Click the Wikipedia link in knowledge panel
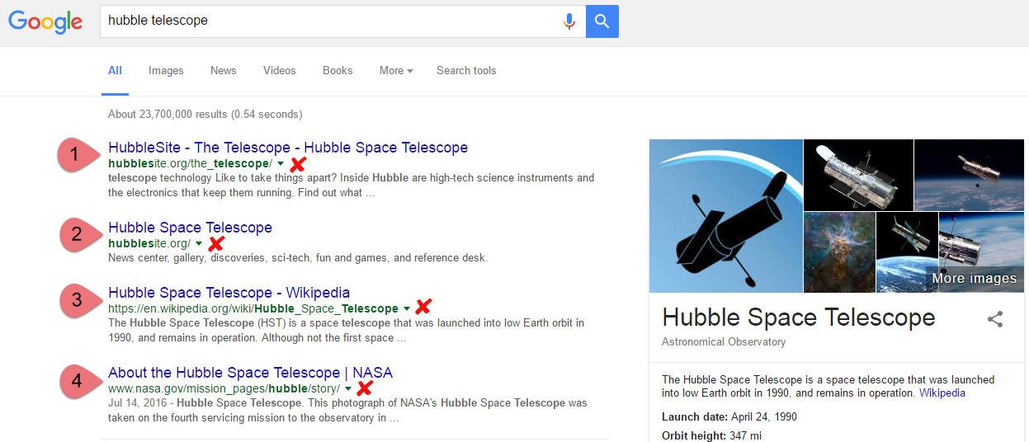Viewport: 1029px width, 442px height. point(942,393)
